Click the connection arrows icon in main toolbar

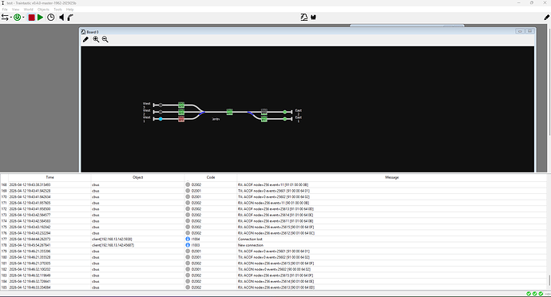(x=5, y=18)
